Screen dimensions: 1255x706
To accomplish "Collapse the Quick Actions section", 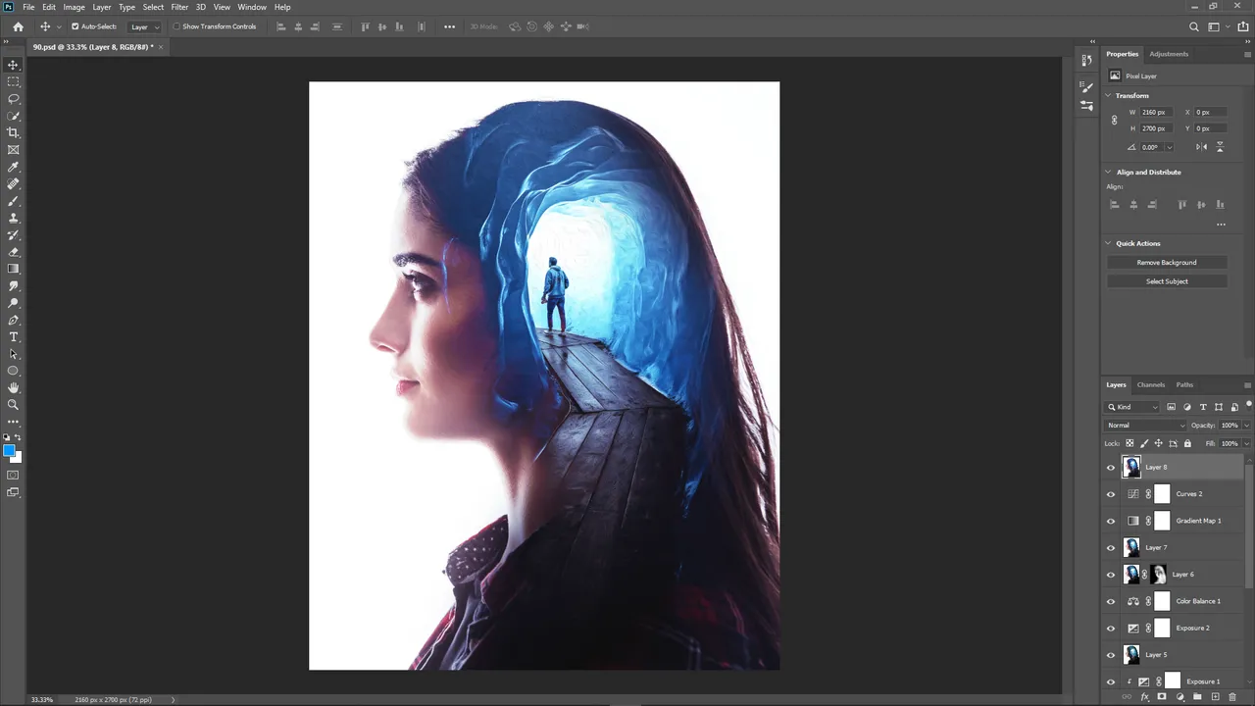I will [1108, 243].
